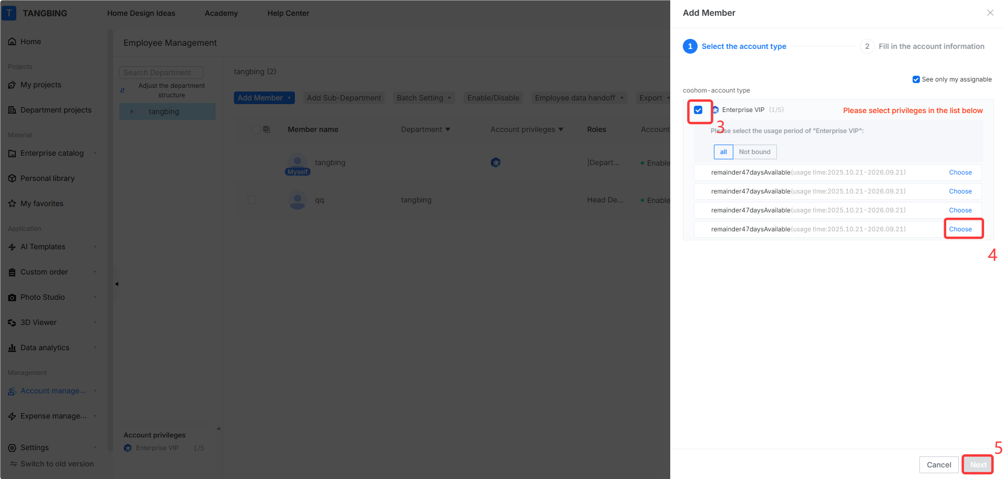Click Switch to old version icon

(14, 464)
